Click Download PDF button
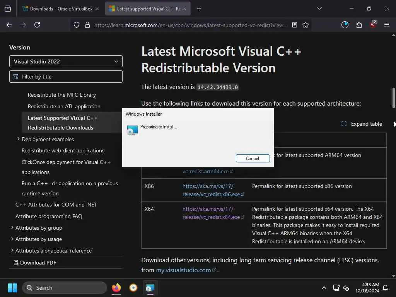The width and height of the screenshot is (396, 297). 35,263
